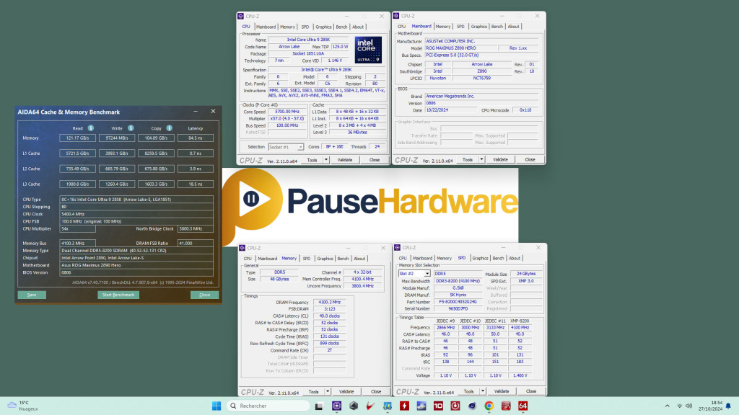Click the Memory Read value 121.17 GB/s
Image resolution: width=739 pixels, height=415 pixels.
(x=78, y=138)
